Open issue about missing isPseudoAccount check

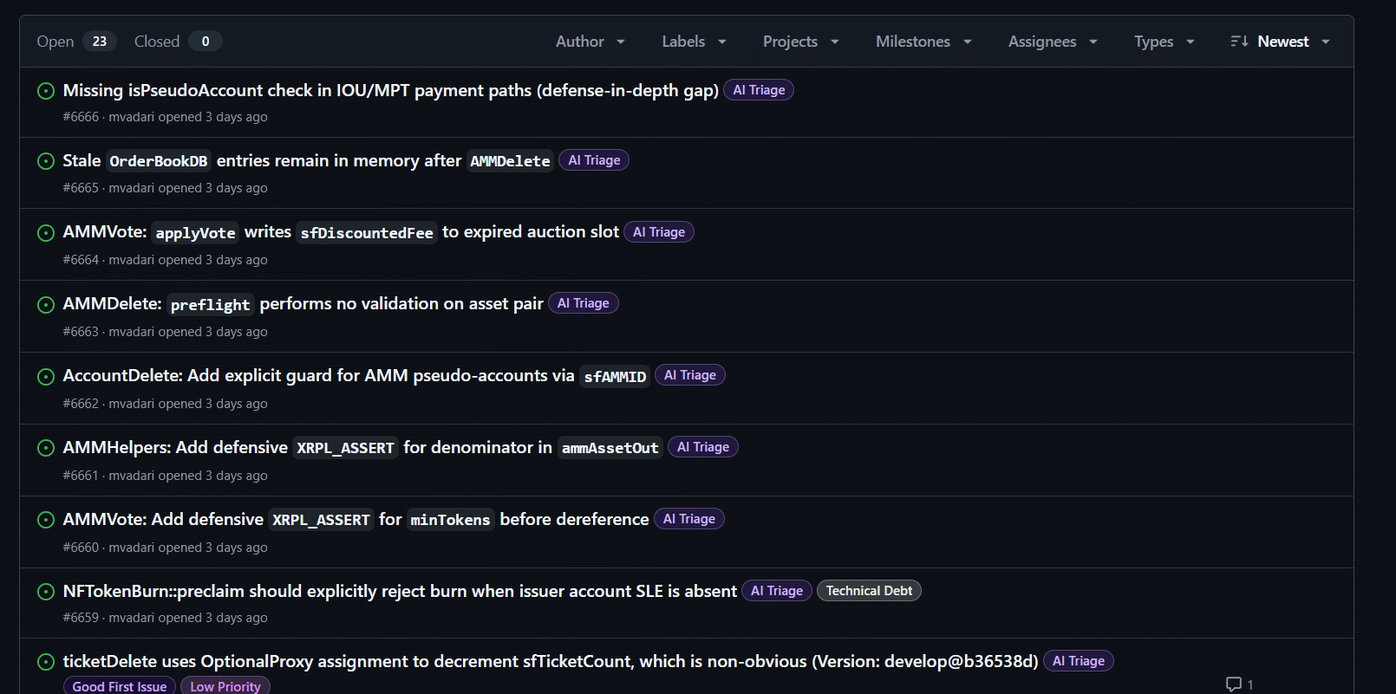click(390, 91)
